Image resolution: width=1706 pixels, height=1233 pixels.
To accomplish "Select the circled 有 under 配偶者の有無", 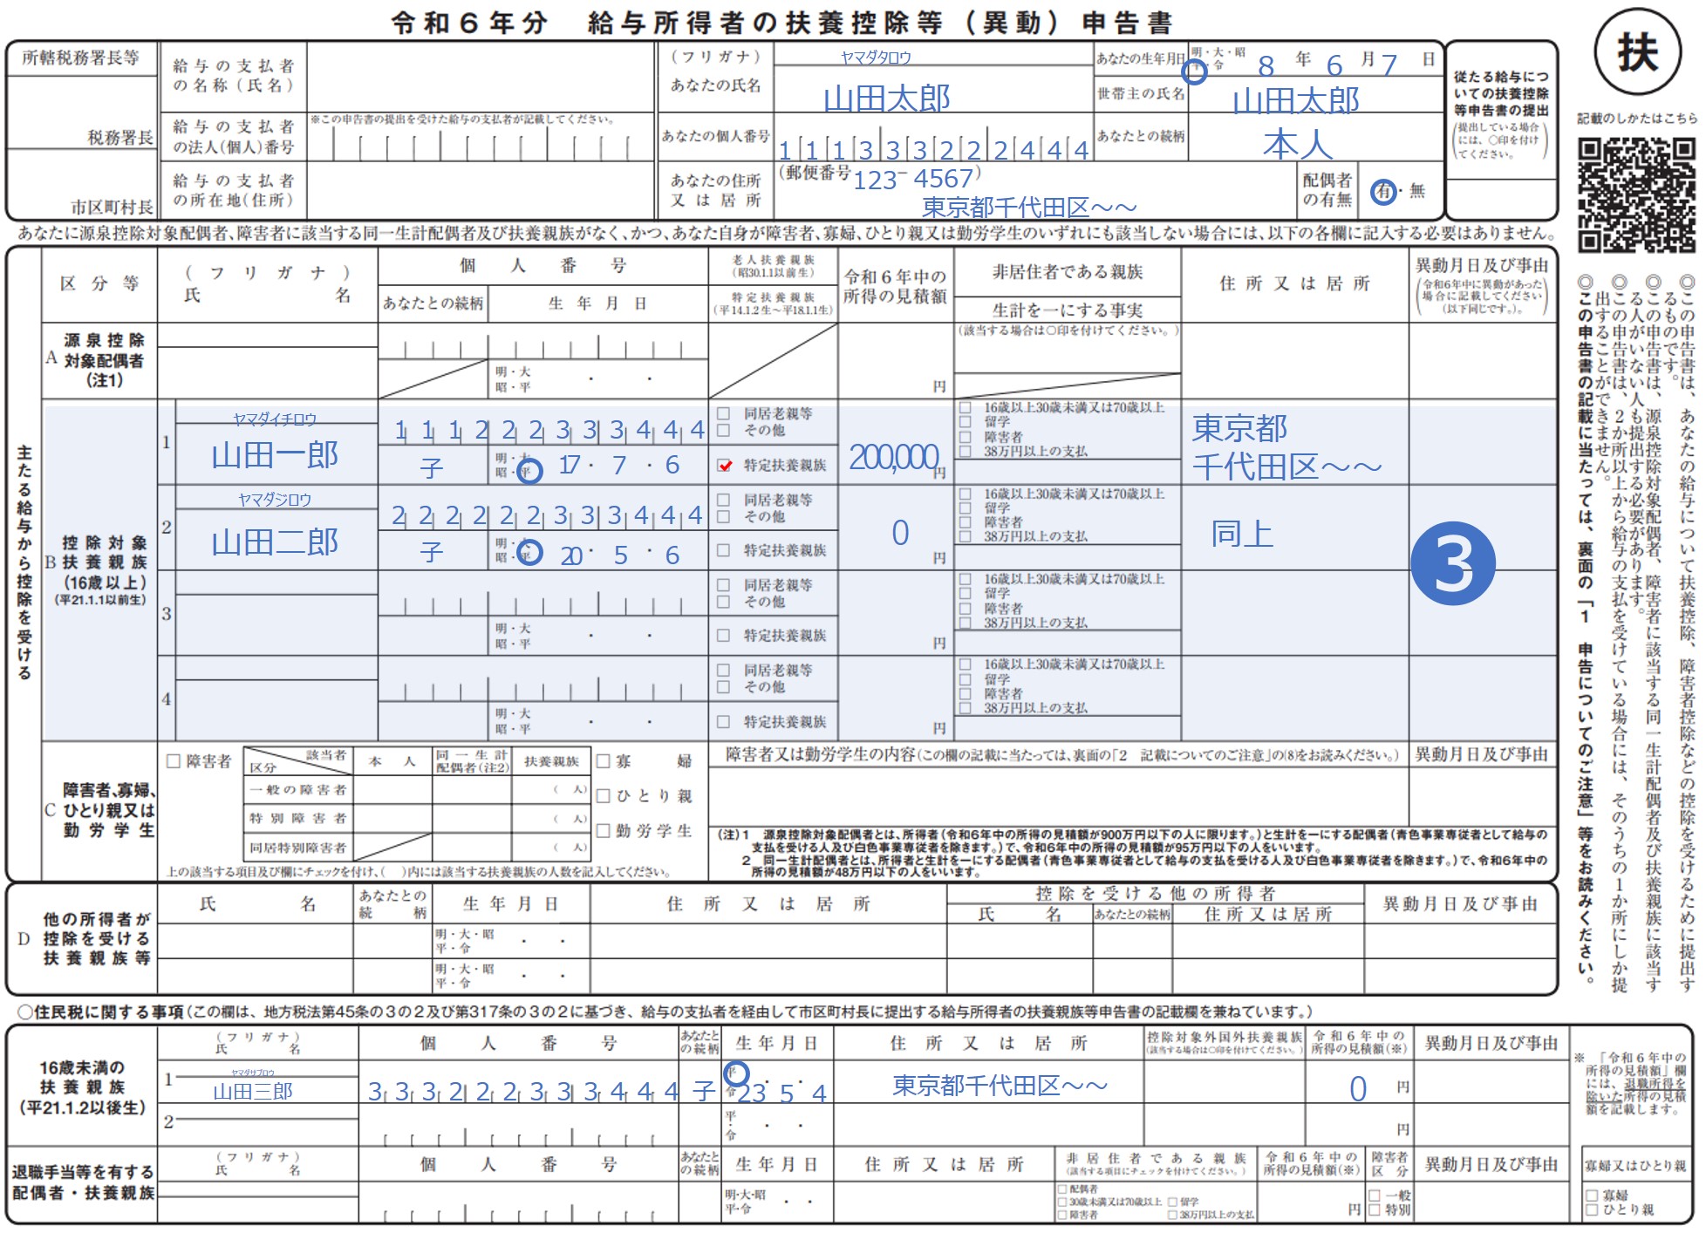I will click(x=1384, y=191).
